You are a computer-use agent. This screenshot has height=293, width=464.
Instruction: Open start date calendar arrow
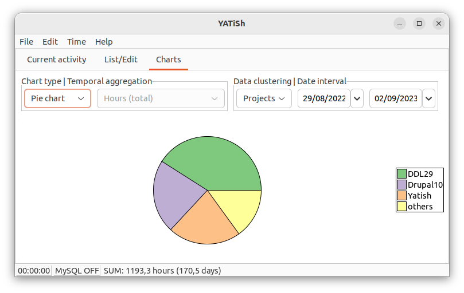coord(357,98)
